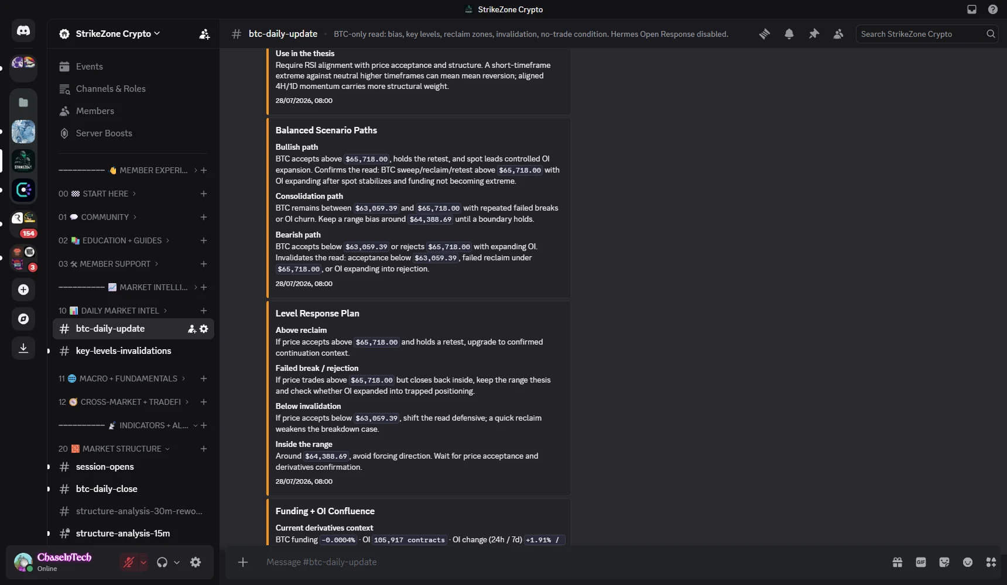Open the sticker picker

[x=944, y=562]
